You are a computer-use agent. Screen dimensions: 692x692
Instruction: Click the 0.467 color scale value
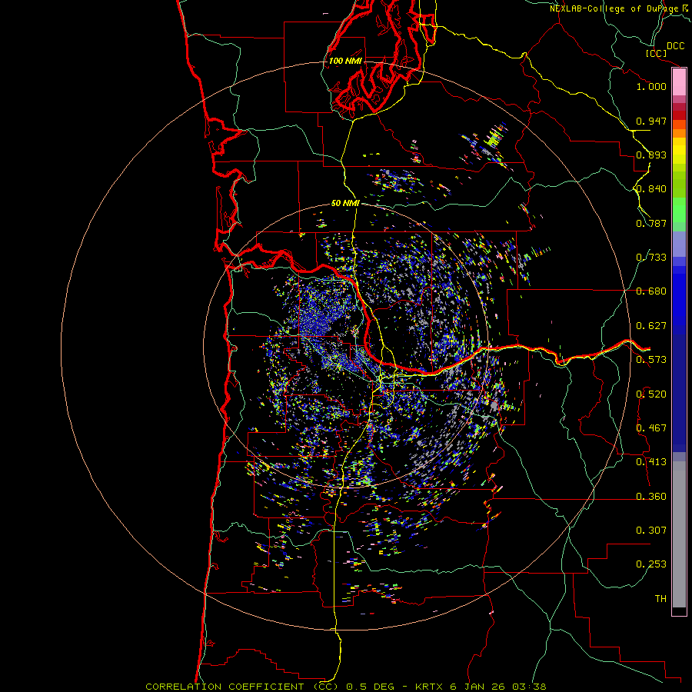click(x=651, y=428)
